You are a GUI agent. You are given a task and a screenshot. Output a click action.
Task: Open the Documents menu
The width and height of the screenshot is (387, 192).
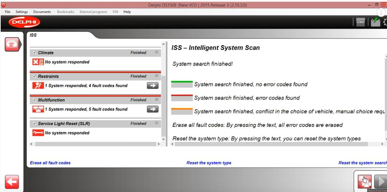pyautogui.click(x=42, y=12)
